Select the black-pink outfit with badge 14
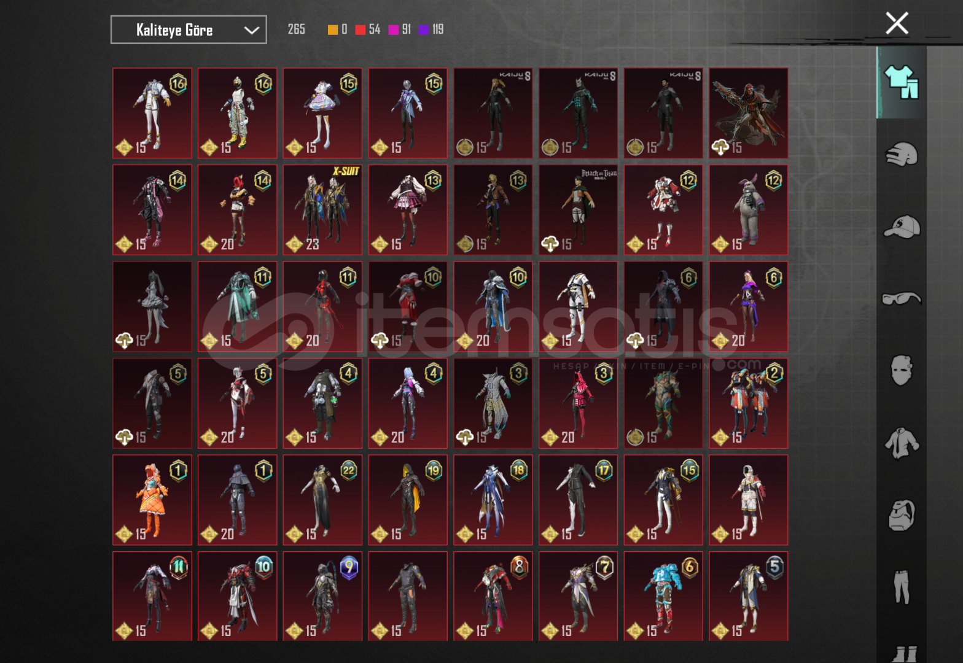This screenshot has height=663, width=963. [152, 210]
